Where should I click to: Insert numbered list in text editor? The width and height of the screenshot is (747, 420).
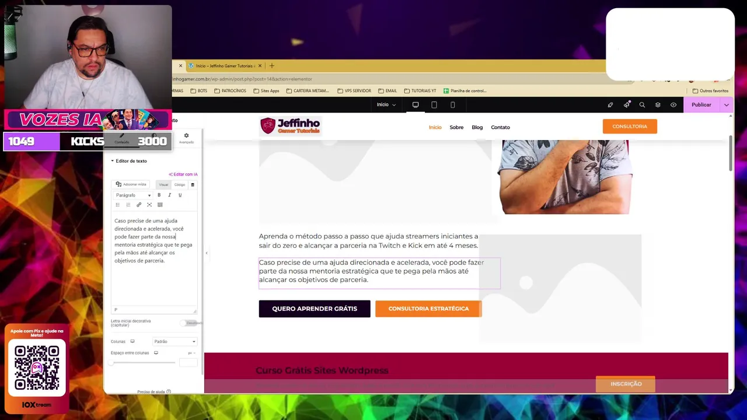[x=128, y=205]
